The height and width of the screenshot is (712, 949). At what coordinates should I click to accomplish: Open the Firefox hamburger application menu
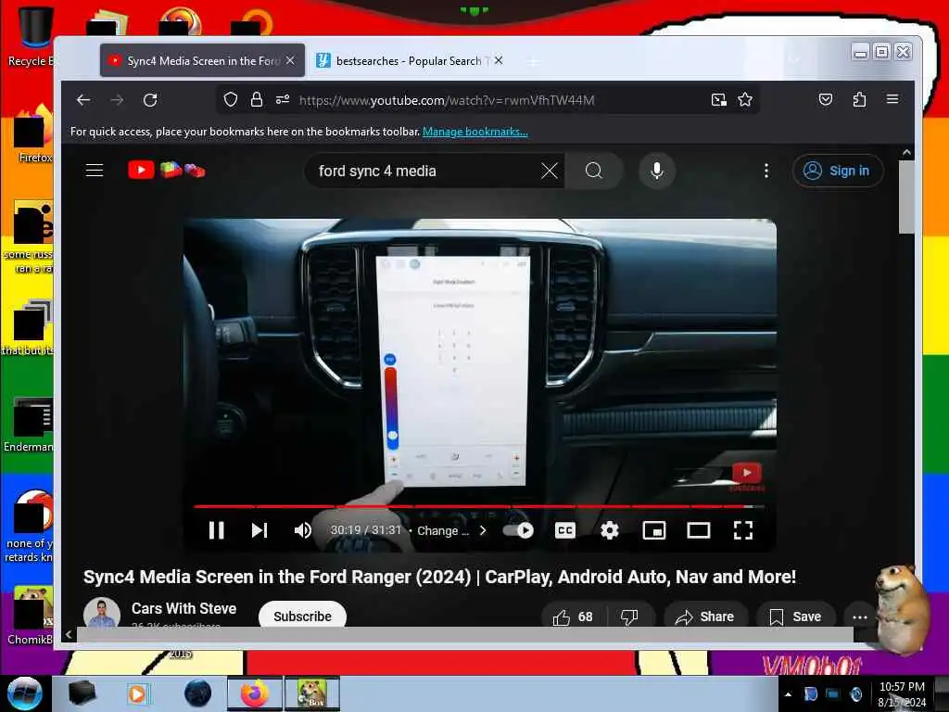(x=892, y=98)
